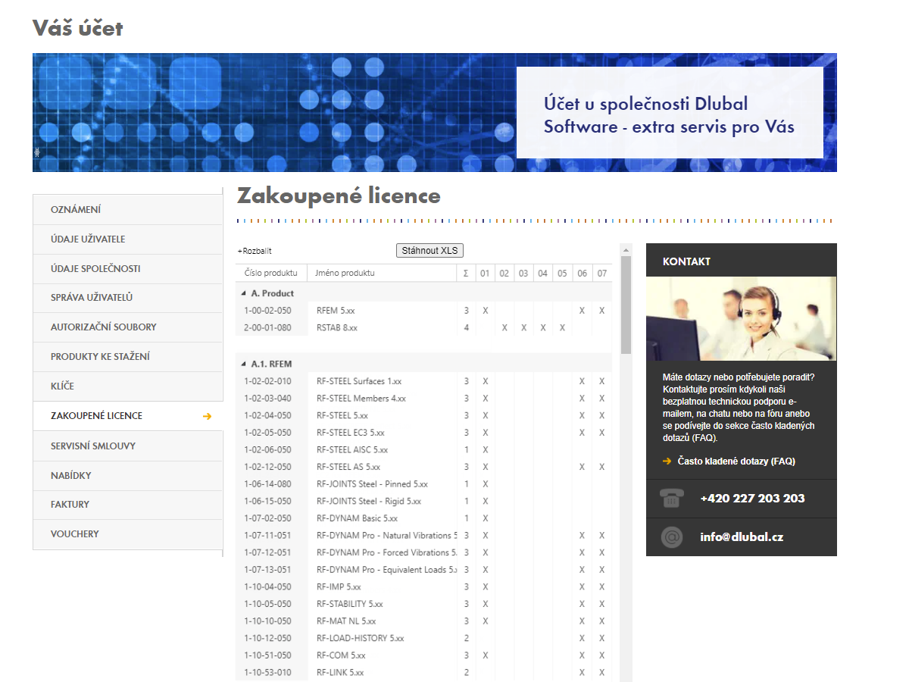Image resolution: width=909 pixels, height=682 pixels.
Task: Click the Stáhnout XLS button
Action: pyautogui.click(x=430, y=251)
